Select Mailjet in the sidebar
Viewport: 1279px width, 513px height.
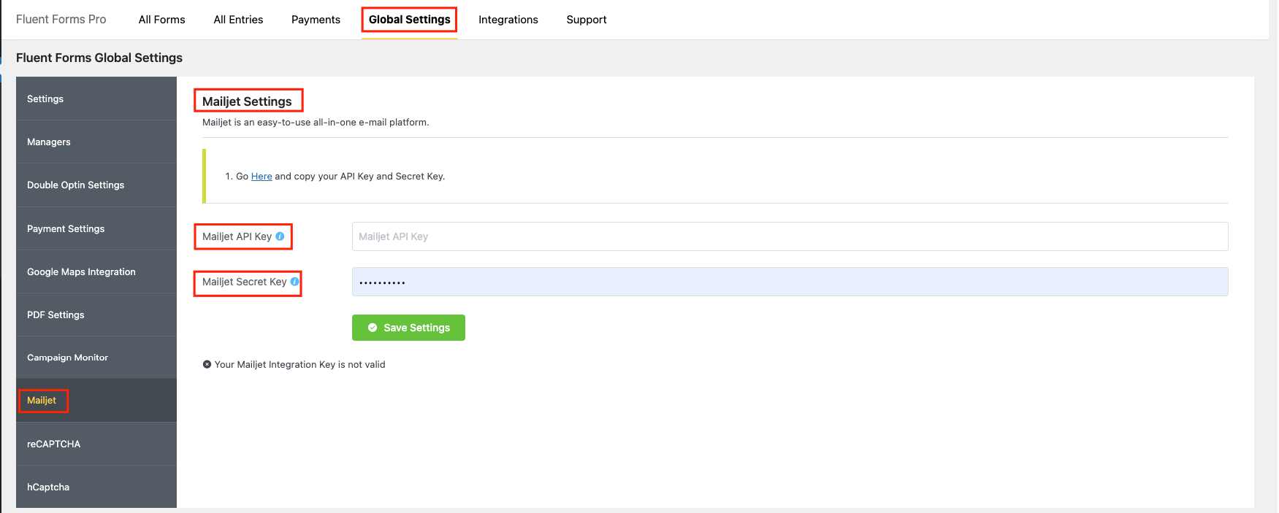(96, 401)
